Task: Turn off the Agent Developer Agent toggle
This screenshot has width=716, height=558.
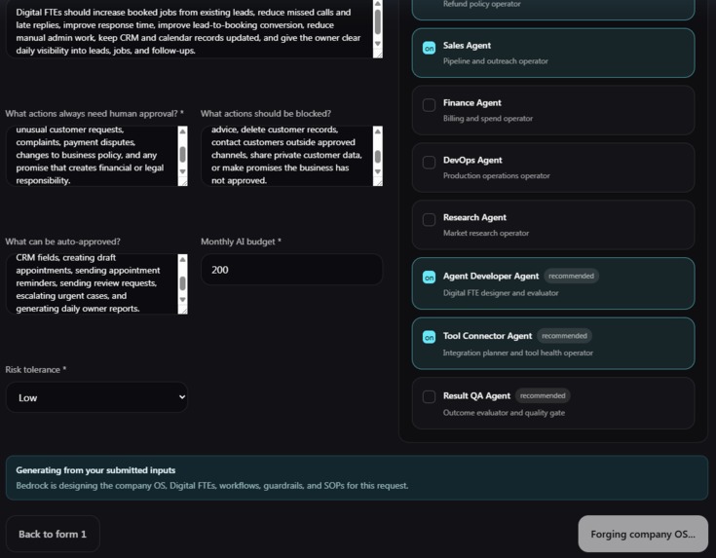Action: point(429,278)
